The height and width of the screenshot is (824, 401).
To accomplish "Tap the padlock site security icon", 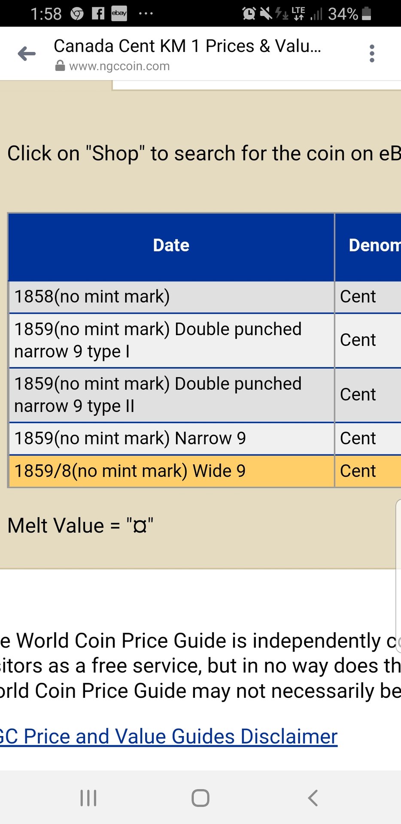I will coord(60,66).
